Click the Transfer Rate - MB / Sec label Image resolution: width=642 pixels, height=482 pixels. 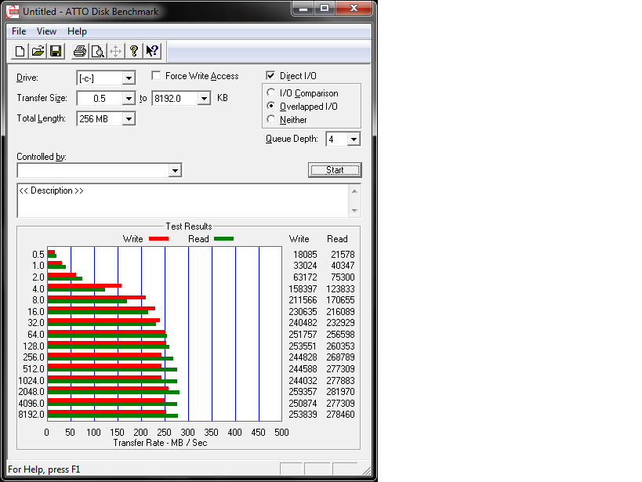tap(160, 443)
